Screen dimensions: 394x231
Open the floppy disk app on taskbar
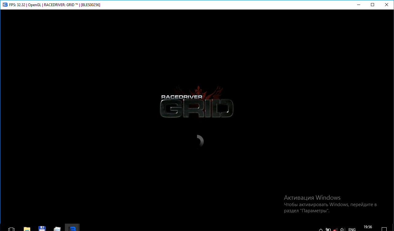pyautogui.click(x=42, y=229)
